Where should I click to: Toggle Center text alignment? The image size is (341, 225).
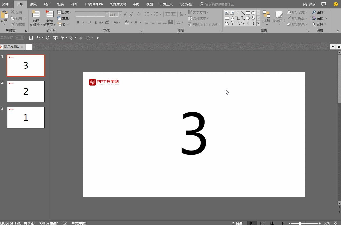153,22
